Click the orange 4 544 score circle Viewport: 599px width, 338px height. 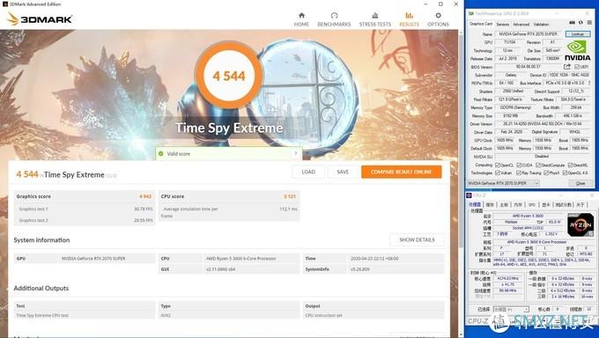[x=229, y=76]
